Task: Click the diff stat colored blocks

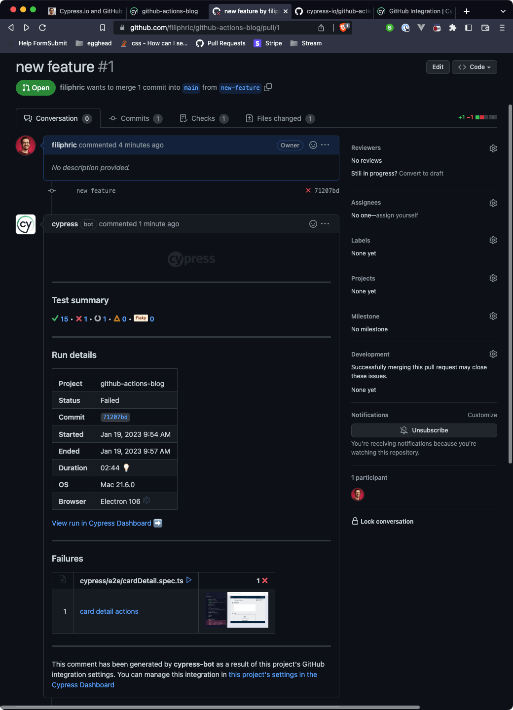Action: click(486, 117)
